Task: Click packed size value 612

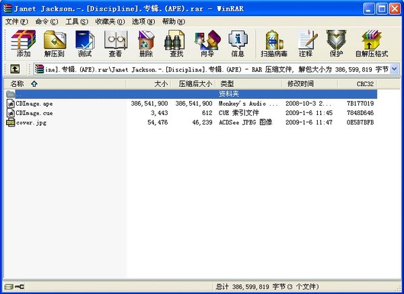Action: click(207, 113)
